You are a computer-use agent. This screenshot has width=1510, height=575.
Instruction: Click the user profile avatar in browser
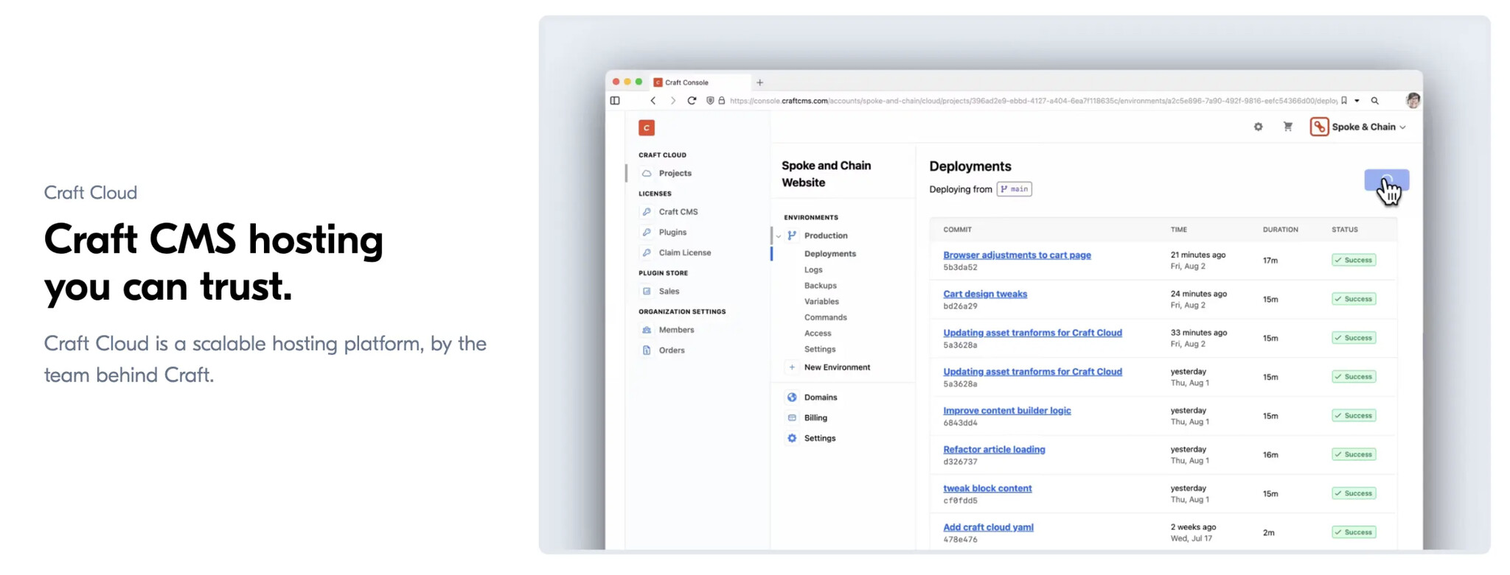tap(1413, 101)
